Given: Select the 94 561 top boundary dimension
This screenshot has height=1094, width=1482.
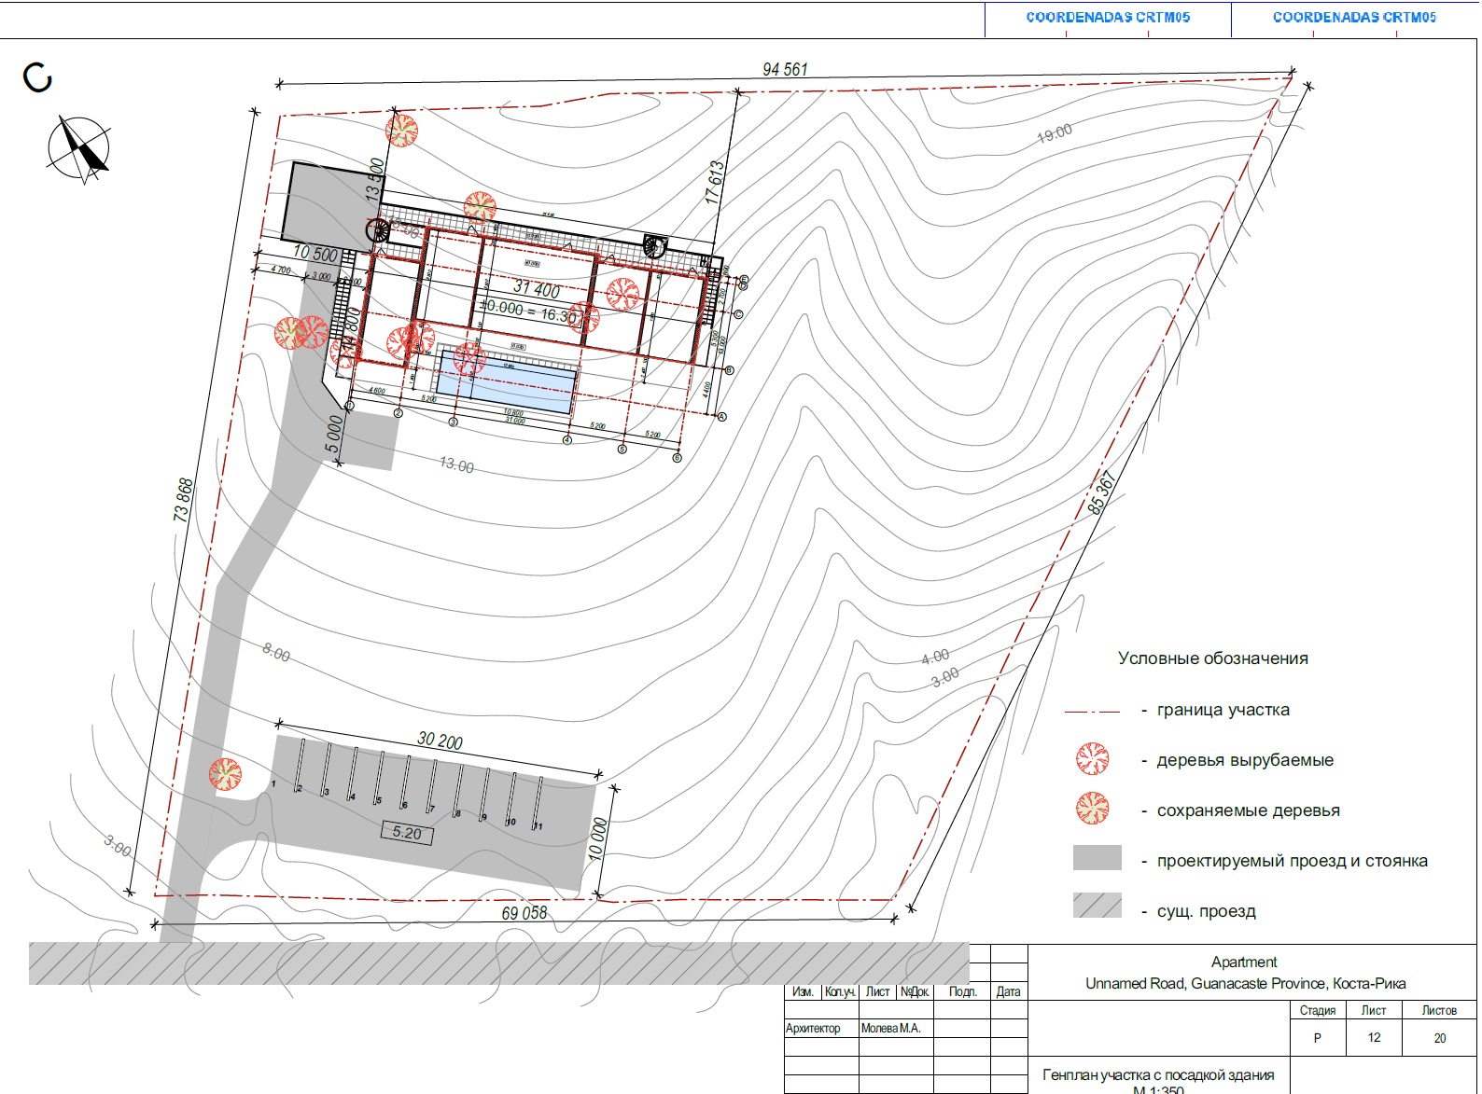Looking at the screenshot, I should 785,69.
